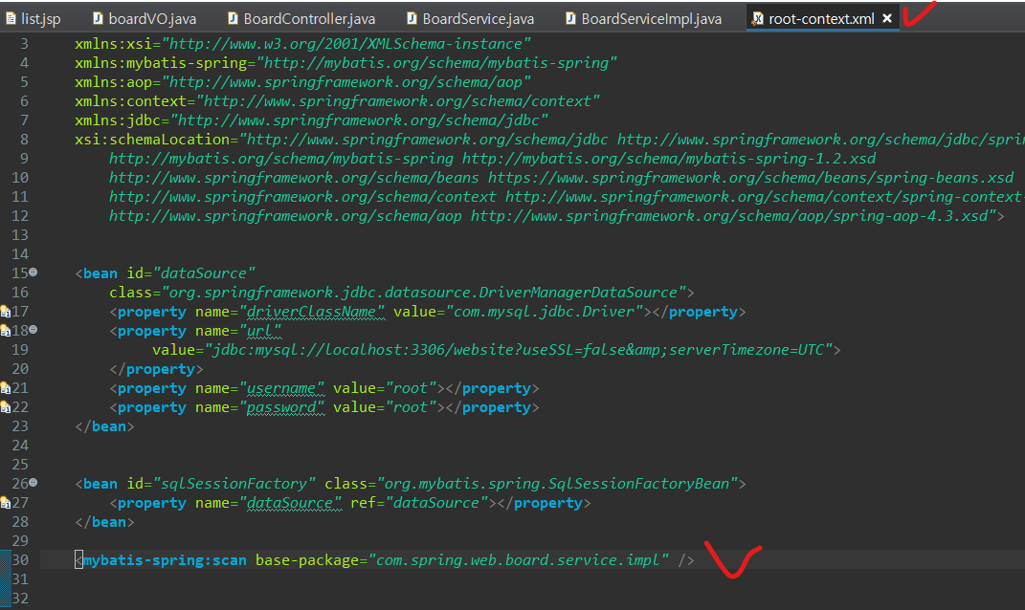Collapse the url property at line 18
Image resolution: width=1025 pixels, height=610 pixels.
pyautogui.click(x=33, y=329)
